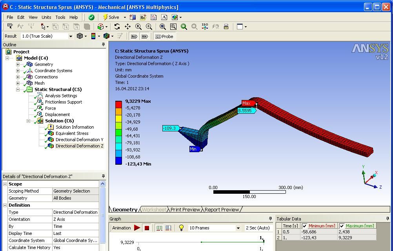This screenshot has height=251, width=393.
Task: Toggle the Magnifier Window icon
Action: point(173,27)
